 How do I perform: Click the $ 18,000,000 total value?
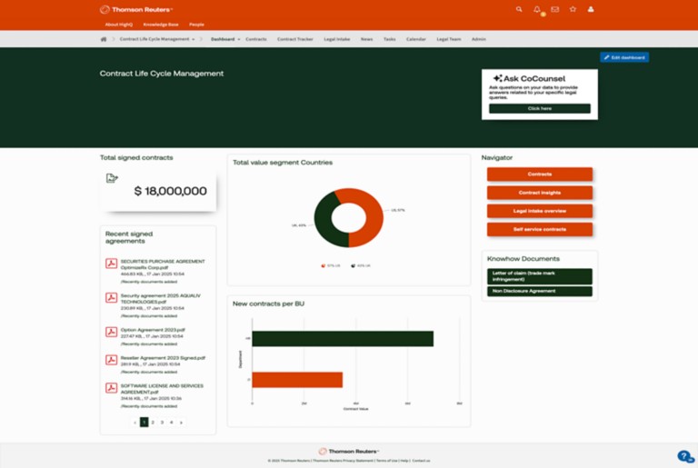[171, 191]
